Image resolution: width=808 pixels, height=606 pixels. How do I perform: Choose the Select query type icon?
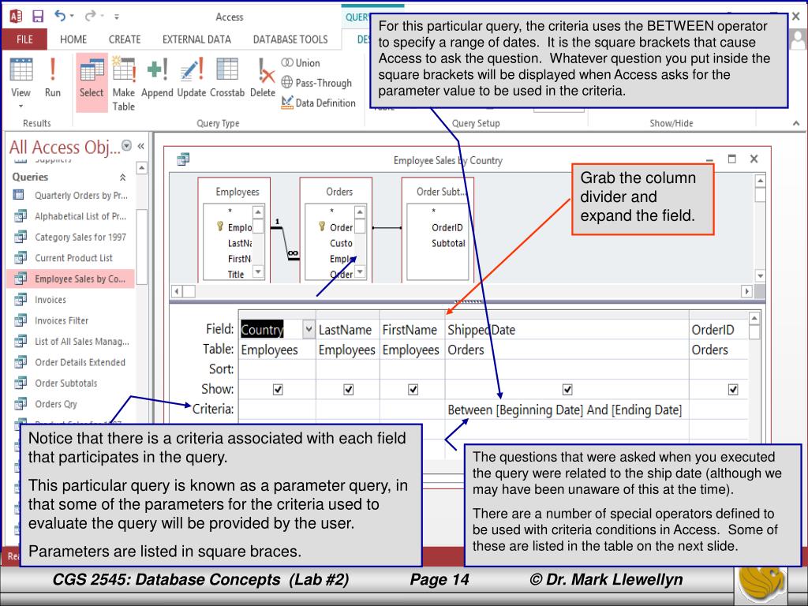coord(92,81)
